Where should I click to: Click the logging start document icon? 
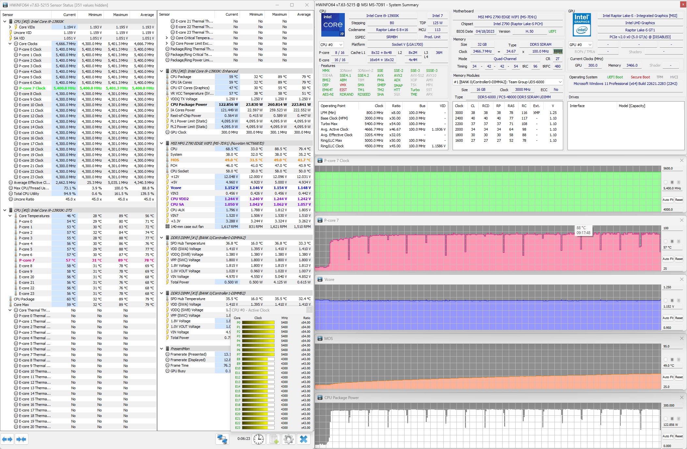click(x=274, y=439)
